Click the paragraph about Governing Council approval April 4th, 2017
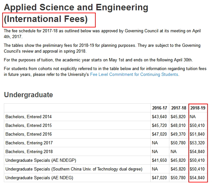This screenshot has height=186, width=214. tap(102, 34)
